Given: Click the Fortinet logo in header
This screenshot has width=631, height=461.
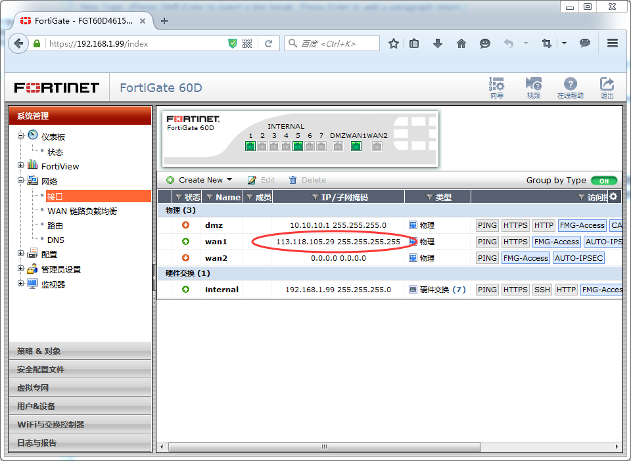Looking at the screenshot, I should (57, 87).
